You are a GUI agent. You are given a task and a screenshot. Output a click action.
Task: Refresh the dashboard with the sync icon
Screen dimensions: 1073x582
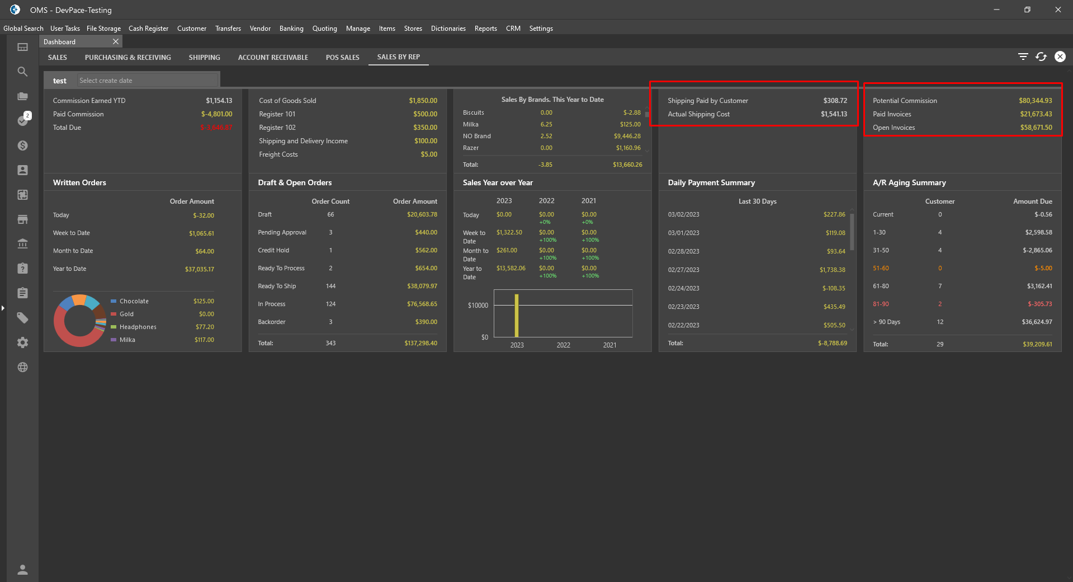pos(1041,57)
